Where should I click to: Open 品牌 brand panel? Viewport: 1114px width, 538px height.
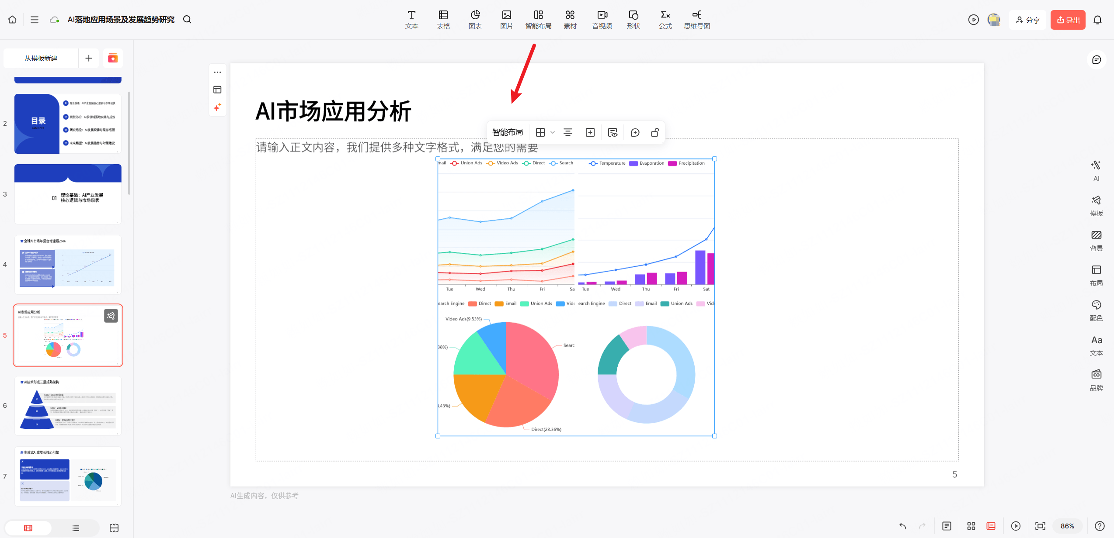1097,380
